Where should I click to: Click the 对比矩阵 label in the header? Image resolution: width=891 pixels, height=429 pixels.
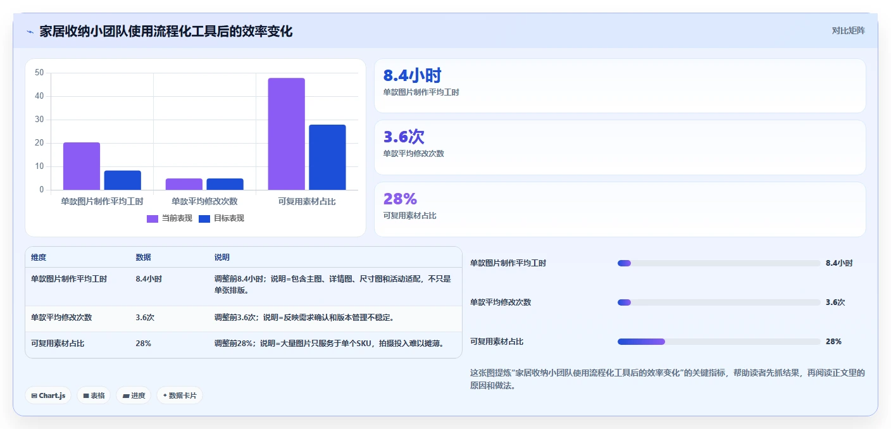[848, 30]
